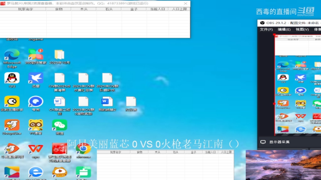321x180 pixels.
Task: Open the 编辑(E) menu in OBS
Action: coord(284,30)
